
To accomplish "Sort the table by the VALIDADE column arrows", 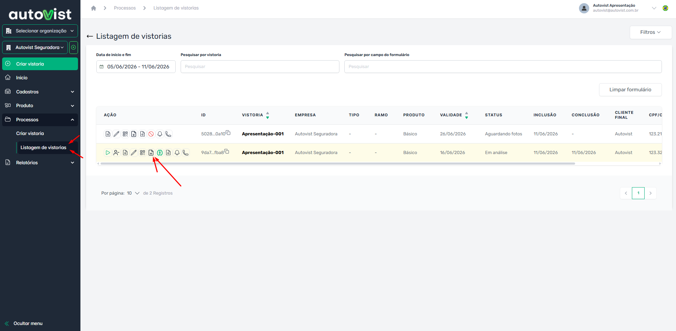I will click(x=466, y=115).
